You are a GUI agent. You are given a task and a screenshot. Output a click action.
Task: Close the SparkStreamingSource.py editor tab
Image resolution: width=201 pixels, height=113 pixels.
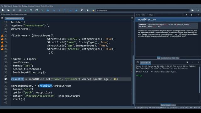pyautogui.click(x=23, y=19)
